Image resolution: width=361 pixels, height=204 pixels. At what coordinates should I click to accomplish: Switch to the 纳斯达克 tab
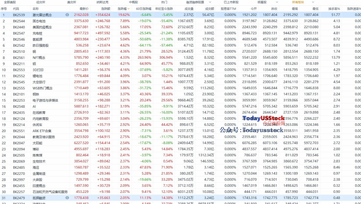[x=102, y=2]
